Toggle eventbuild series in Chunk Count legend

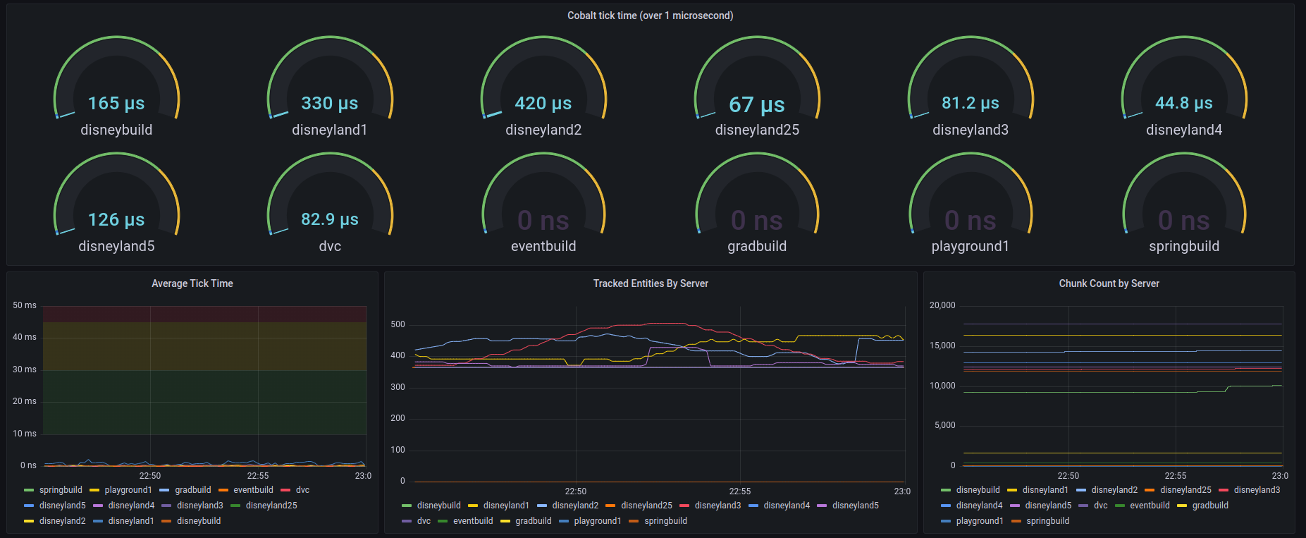click(x=1150, y=506)
